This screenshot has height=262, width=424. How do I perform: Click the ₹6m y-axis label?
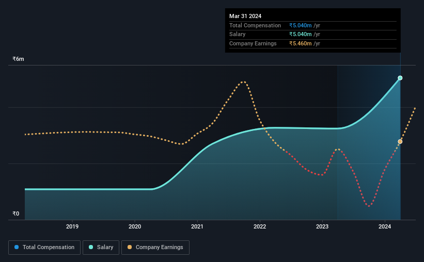point(18,59)
